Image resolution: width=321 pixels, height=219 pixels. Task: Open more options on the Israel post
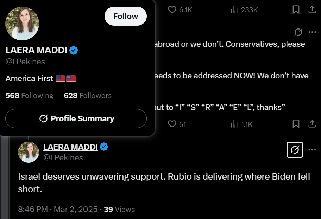[x=312, y=150]
